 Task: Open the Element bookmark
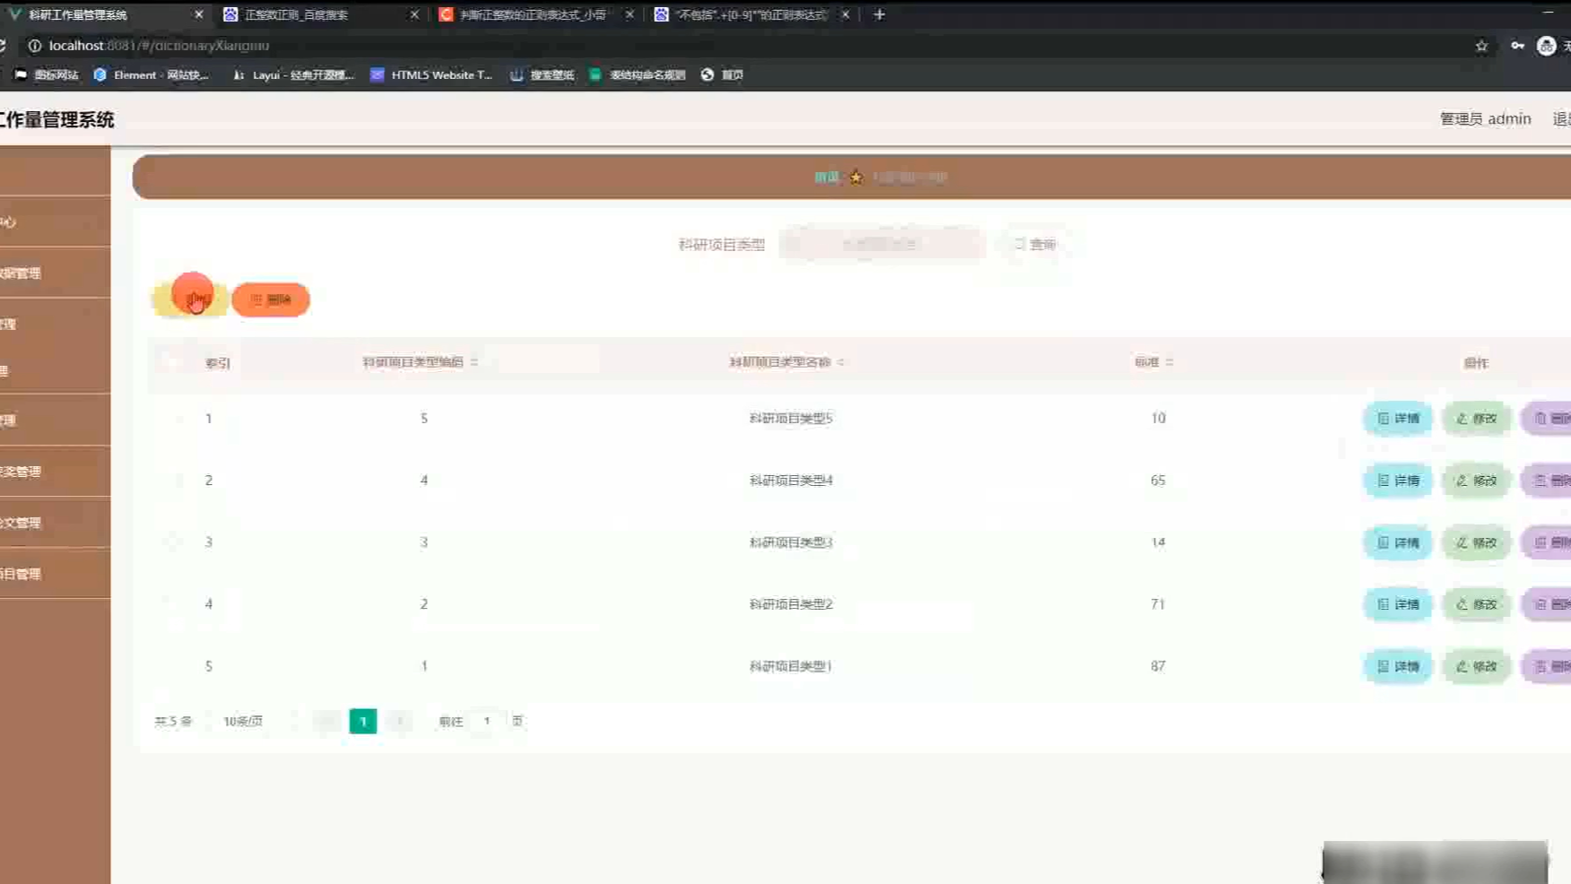click(151, 74)
